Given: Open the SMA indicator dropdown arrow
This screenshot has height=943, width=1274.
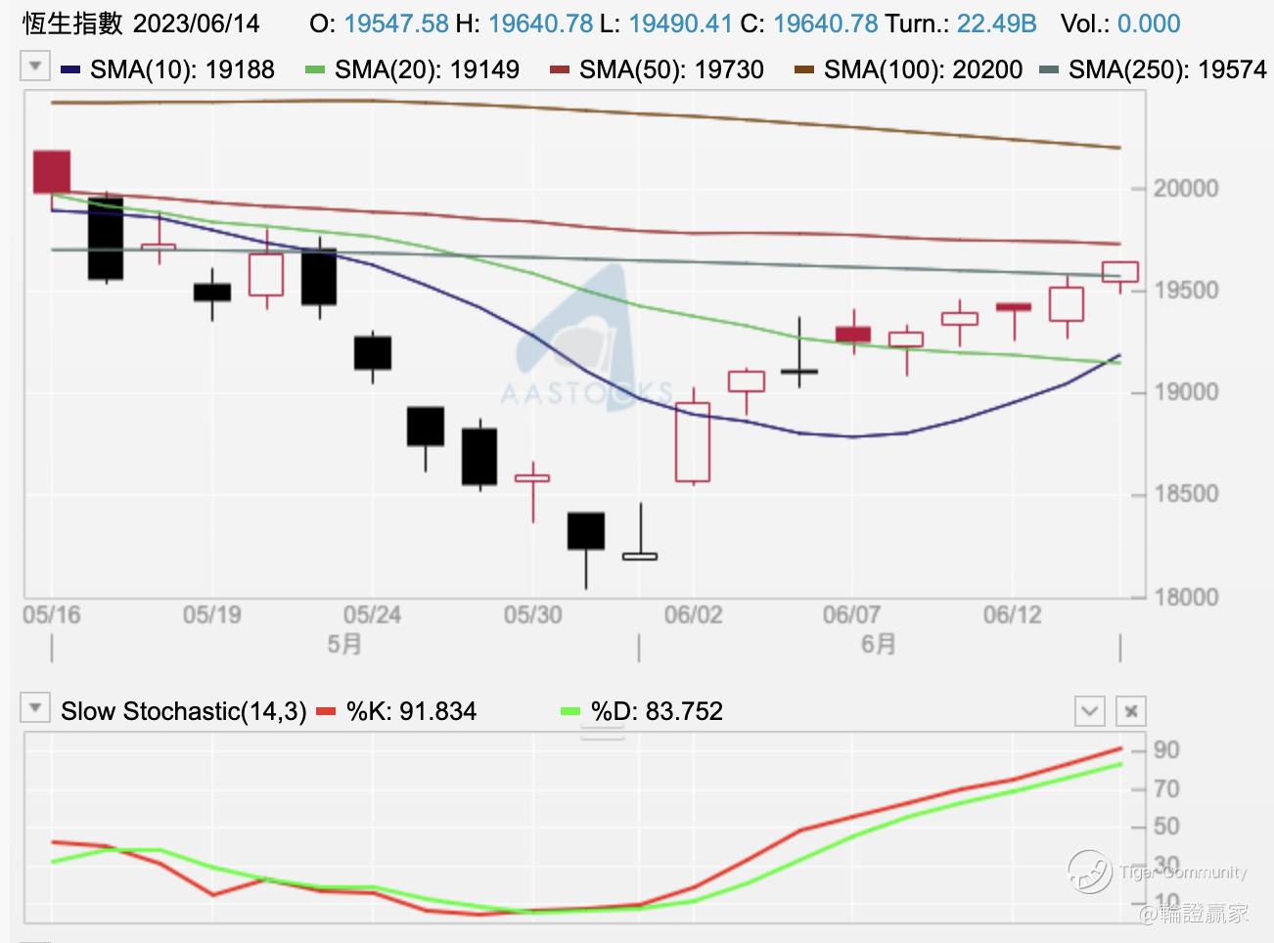Looking at the screenshot, I should coord(35,67).
